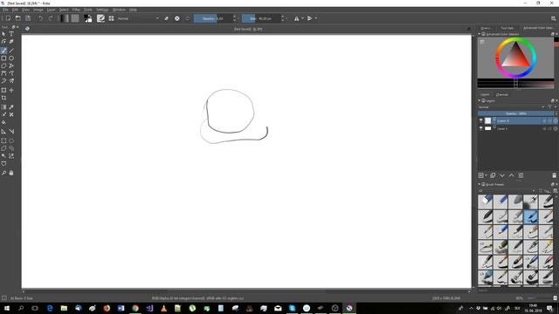Switch to the Channels tab
Image resolution: width=559 pixels, height=314 pixels.
(x=502, y=95)
